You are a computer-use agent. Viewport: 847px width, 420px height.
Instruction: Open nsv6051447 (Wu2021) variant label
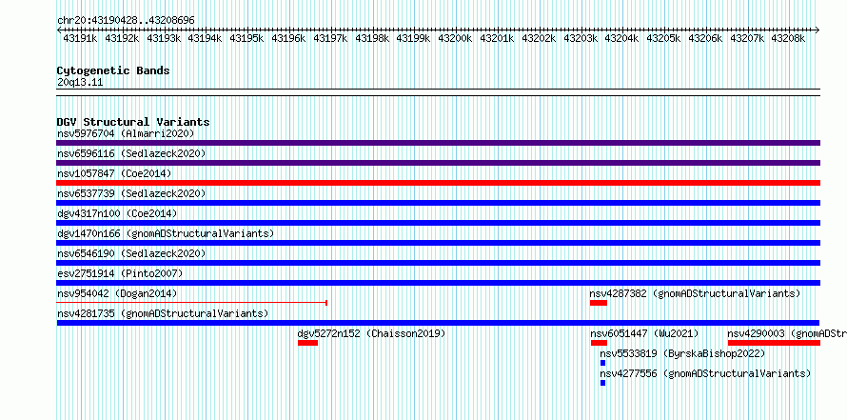coord(644,333)
